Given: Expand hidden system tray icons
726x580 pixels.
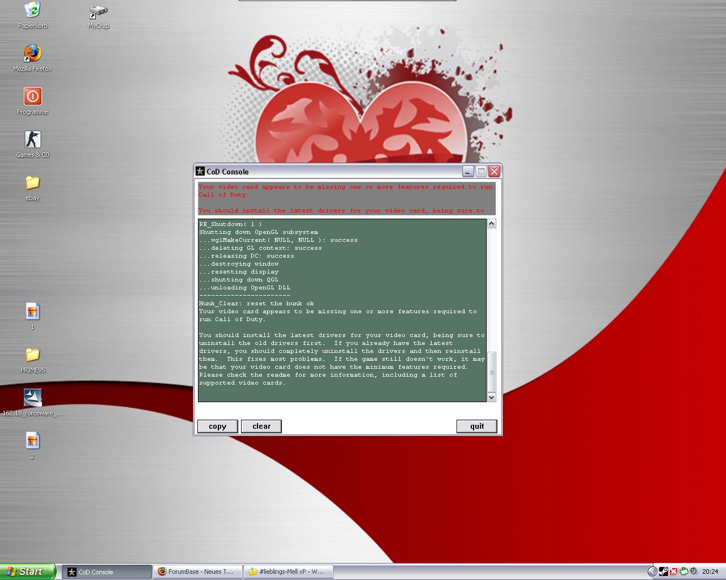Looking at the screenshot, I should (x=652, y=572).
